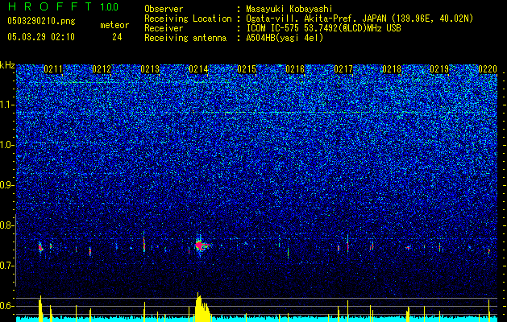The height and width of the screenshot is (322, 507).
Task: Click the 0214 time marker
Action: click(x=198, y=69)
